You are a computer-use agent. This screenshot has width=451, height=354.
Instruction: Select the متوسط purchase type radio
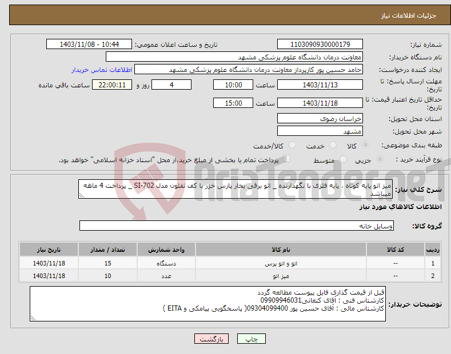[343, 159]
